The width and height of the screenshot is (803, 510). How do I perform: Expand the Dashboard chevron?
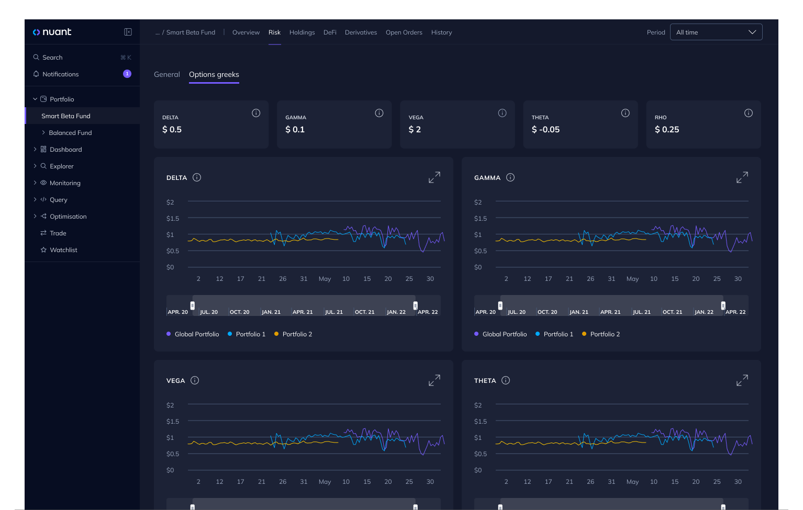(x=35, y=149)
